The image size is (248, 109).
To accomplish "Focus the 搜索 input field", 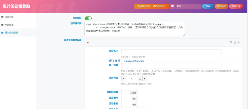I will click(188, 6).
